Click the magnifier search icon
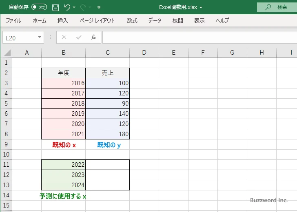 pyautogui.click(x=268, y=7)
